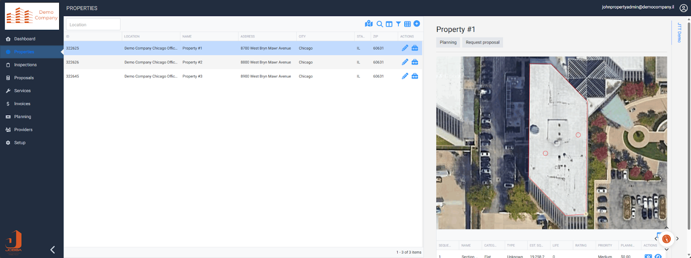The width and height of the screenshot is (691, 258).
Task: Open the map view icon in toolbar
Action: tap(368, 24)
